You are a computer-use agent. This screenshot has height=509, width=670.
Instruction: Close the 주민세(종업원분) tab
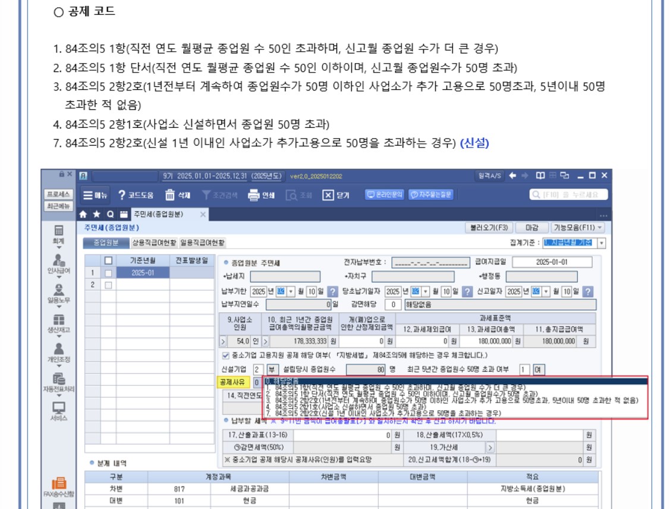point(203,214)
